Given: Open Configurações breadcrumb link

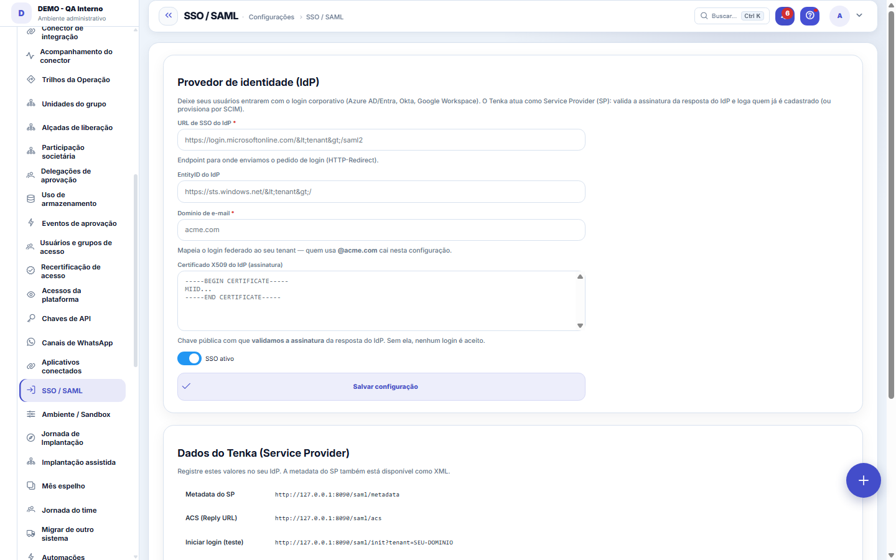Looking at the screenshot, I should (x=271, y=17).
